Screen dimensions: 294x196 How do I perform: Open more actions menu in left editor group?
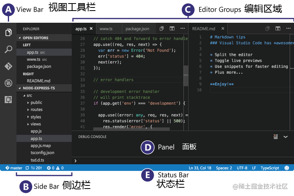coord(182,28)
